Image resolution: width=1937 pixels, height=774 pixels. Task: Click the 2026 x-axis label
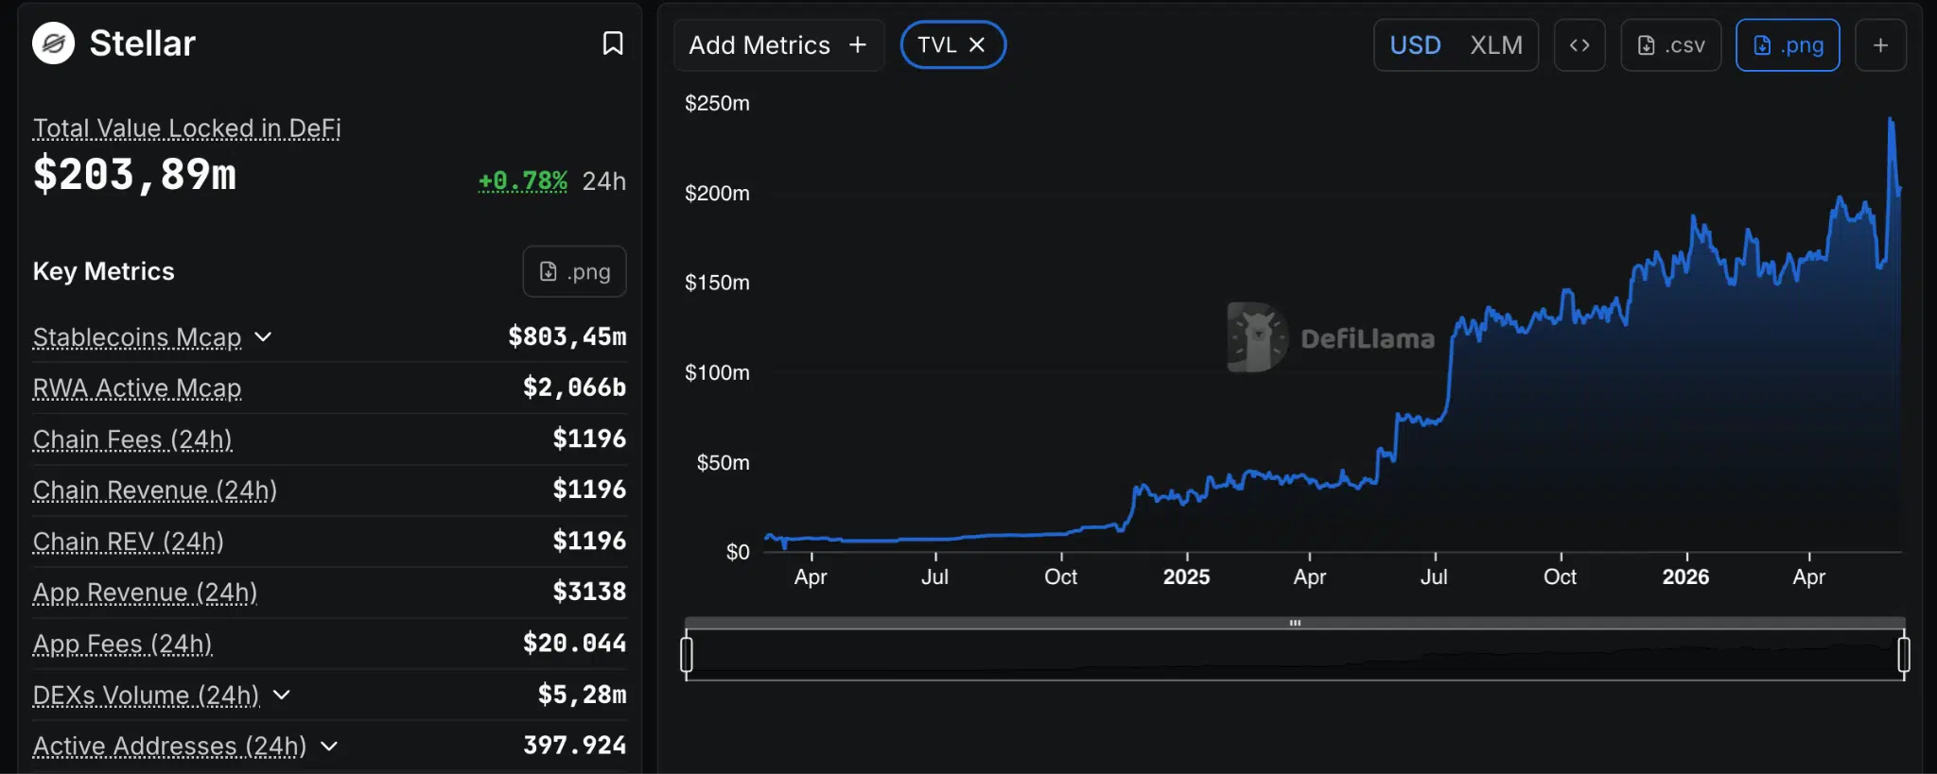point(1685,576)
